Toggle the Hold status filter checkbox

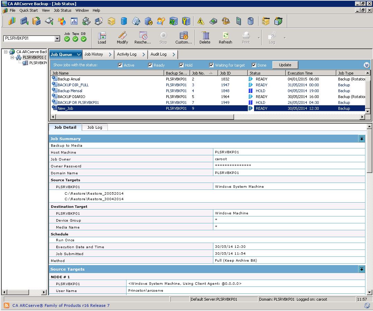pos(181,65)
